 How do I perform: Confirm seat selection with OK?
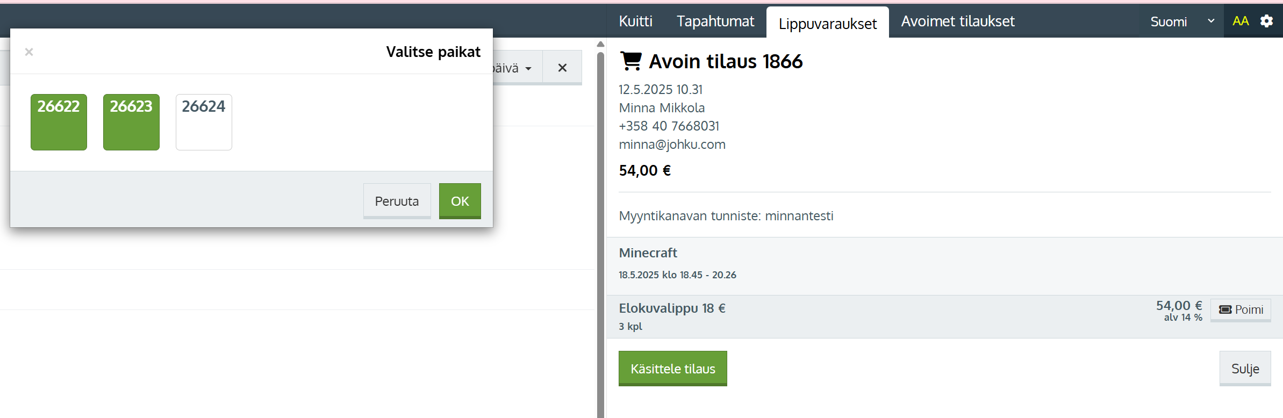460,201
